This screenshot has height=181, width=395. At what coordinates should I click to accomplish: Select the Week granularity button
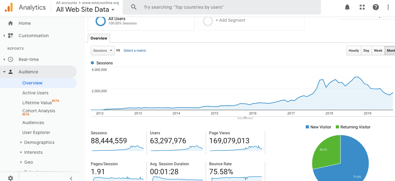[378, 50]
